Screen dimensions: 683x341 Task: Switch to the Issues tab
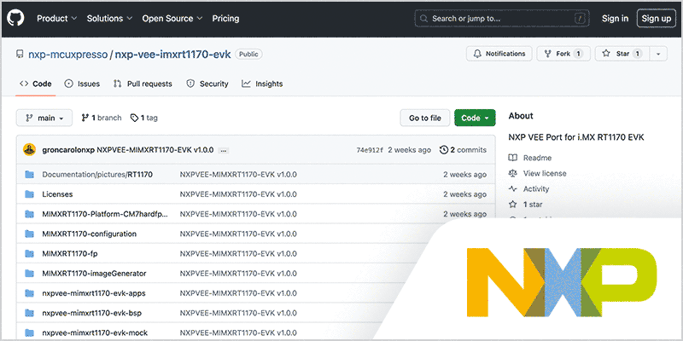82,84
